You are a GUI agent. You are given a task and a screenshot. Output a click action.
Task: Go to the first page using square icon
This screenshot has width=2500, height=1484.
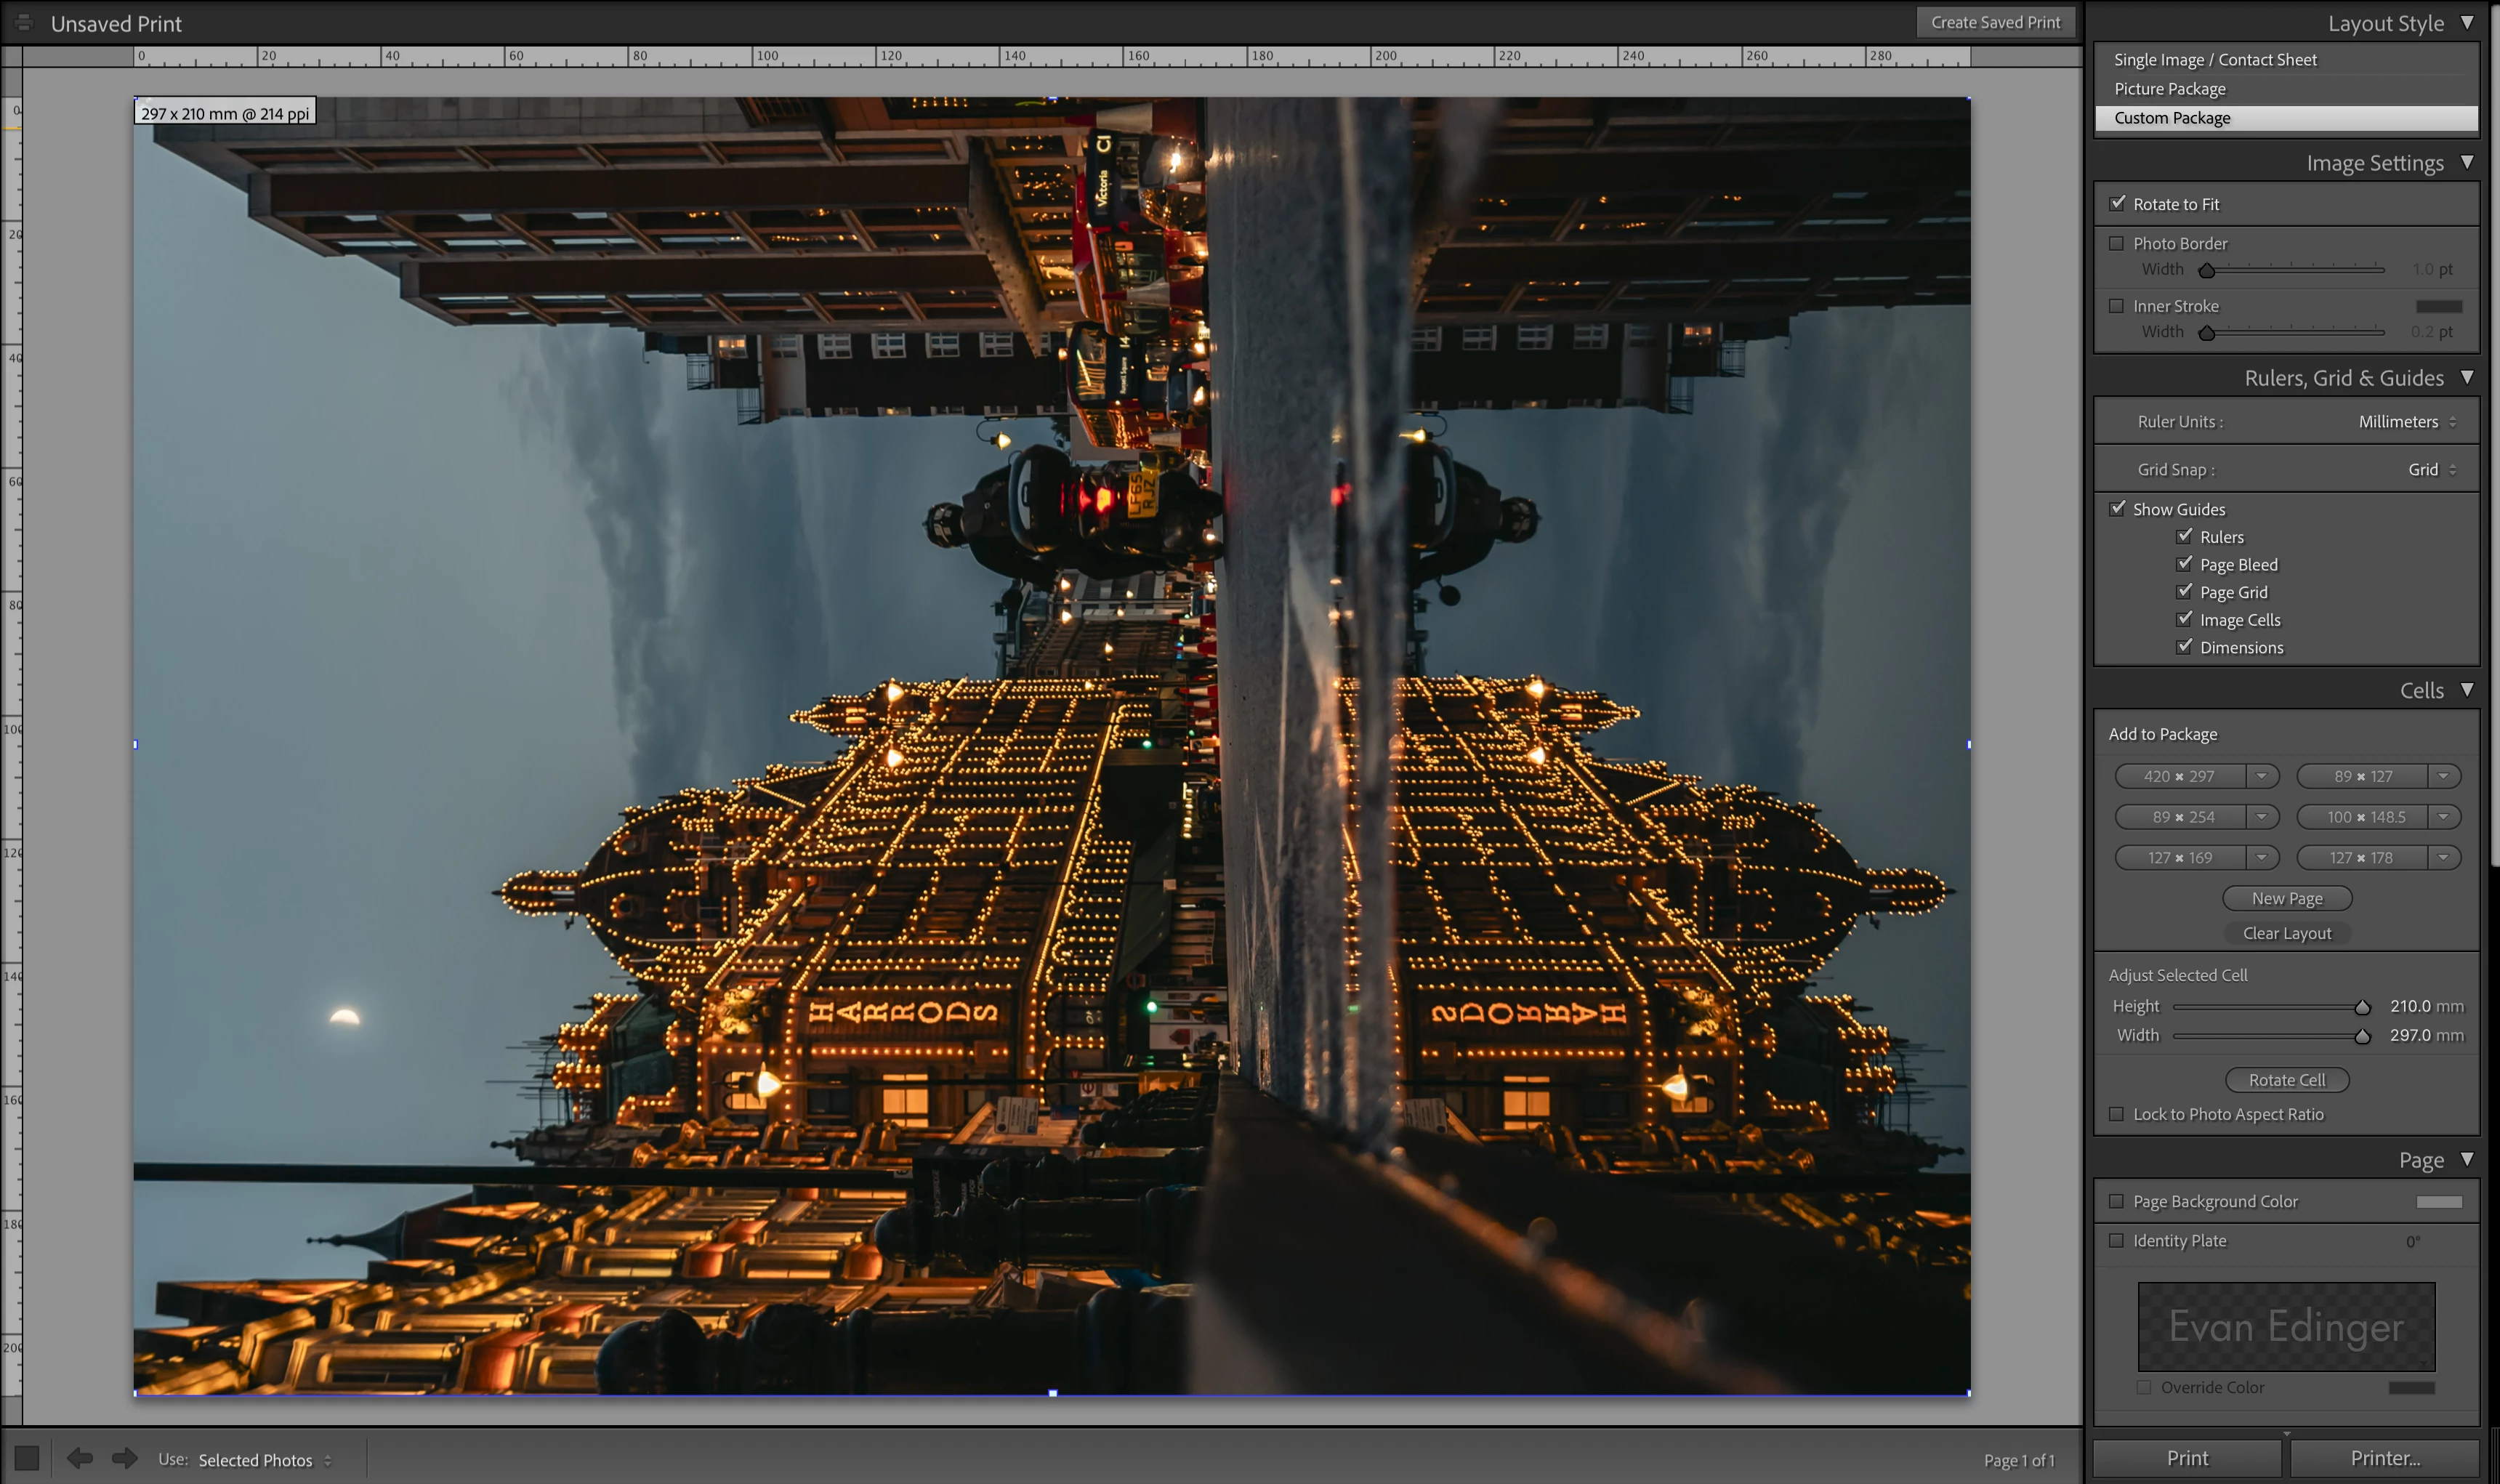coord(27,1458)
